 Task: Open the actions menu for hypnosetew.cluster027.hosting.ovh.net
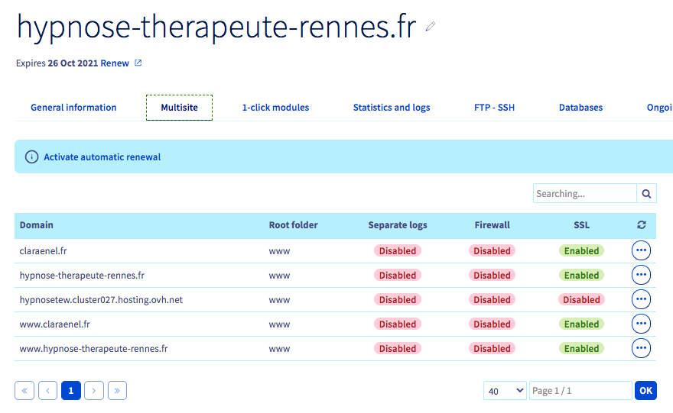coord(641,299)
